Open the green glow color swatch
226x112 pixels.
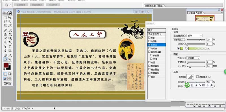click(182, 48)
